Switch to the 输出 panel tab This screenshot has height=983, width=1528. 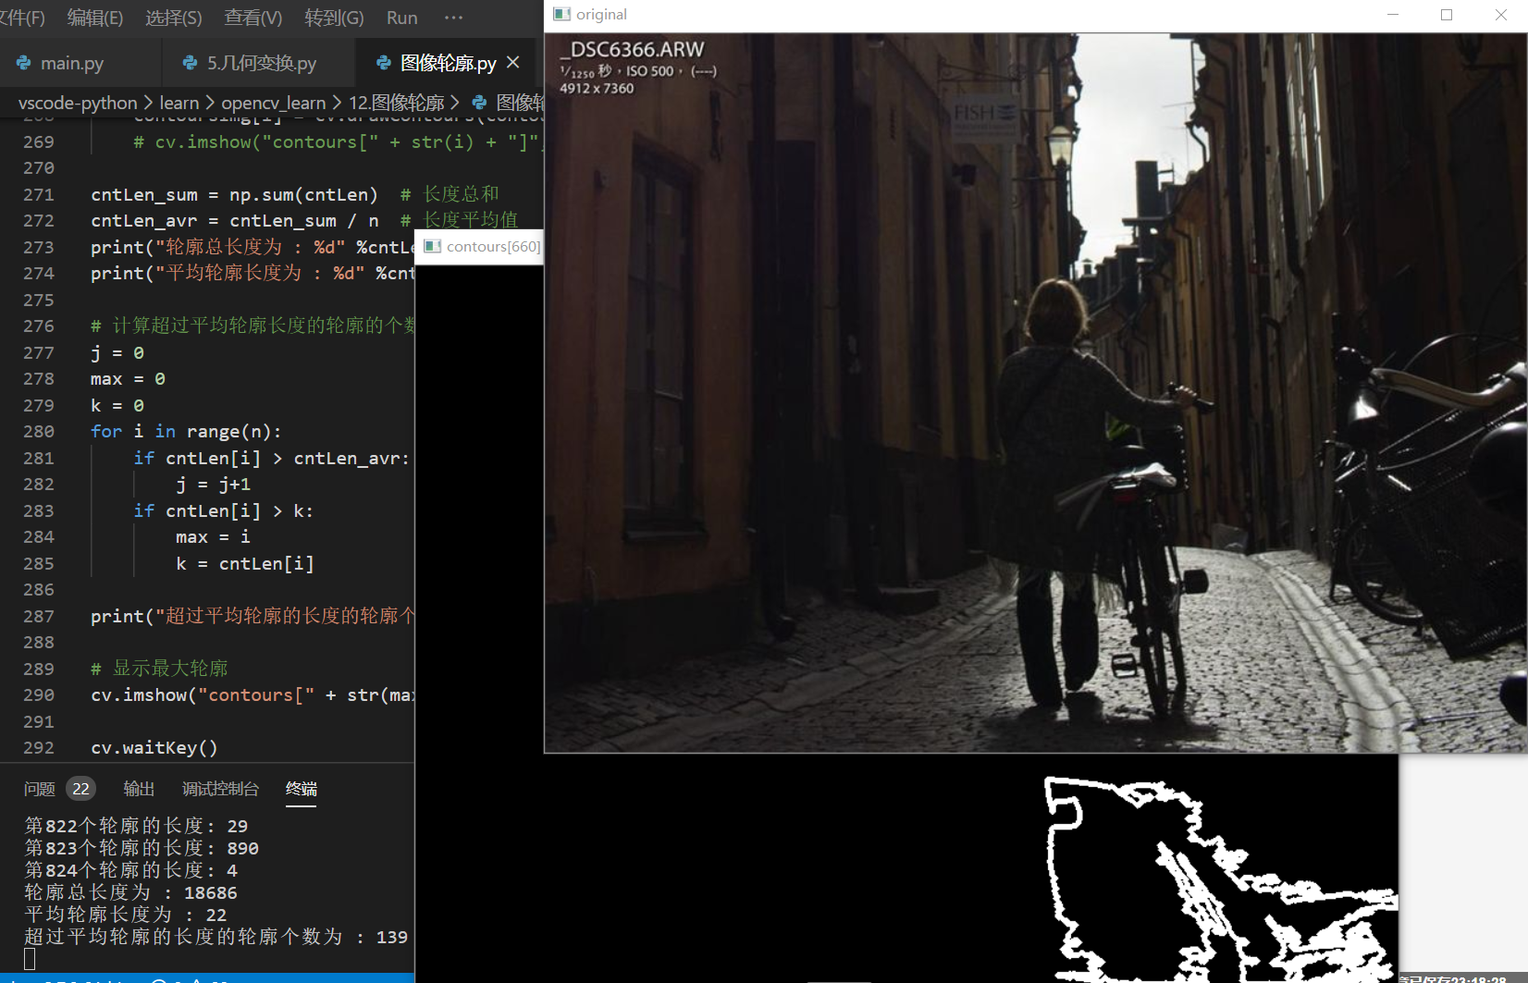click(x=139, y=788)
